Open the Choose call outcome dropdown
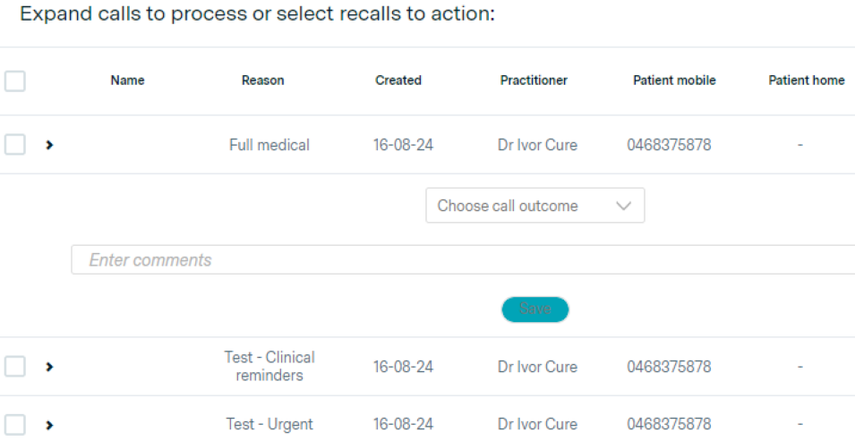Screen dimensions: 855x441 tap(534, 206)
